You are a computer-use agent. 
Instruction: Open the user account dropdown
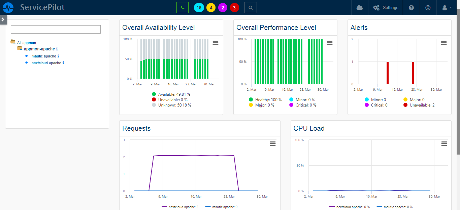pos(446,7)
